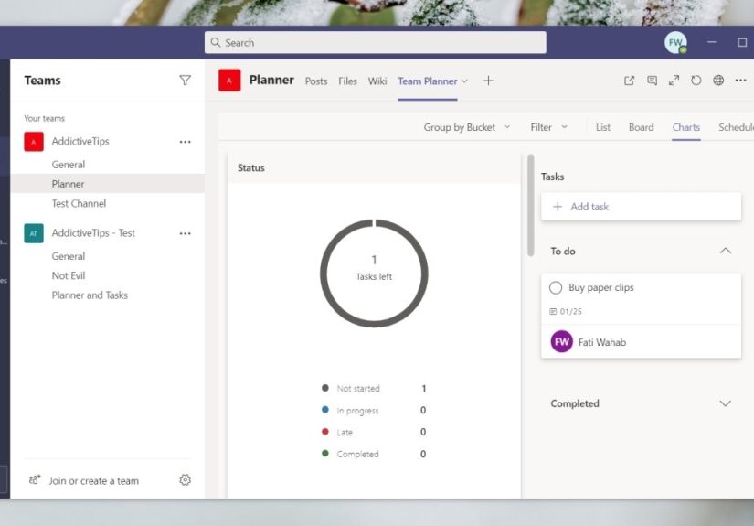Viewport: 754px width, 526px height.
Task: Switch to Schedule view
Action: tap(737, 127)
